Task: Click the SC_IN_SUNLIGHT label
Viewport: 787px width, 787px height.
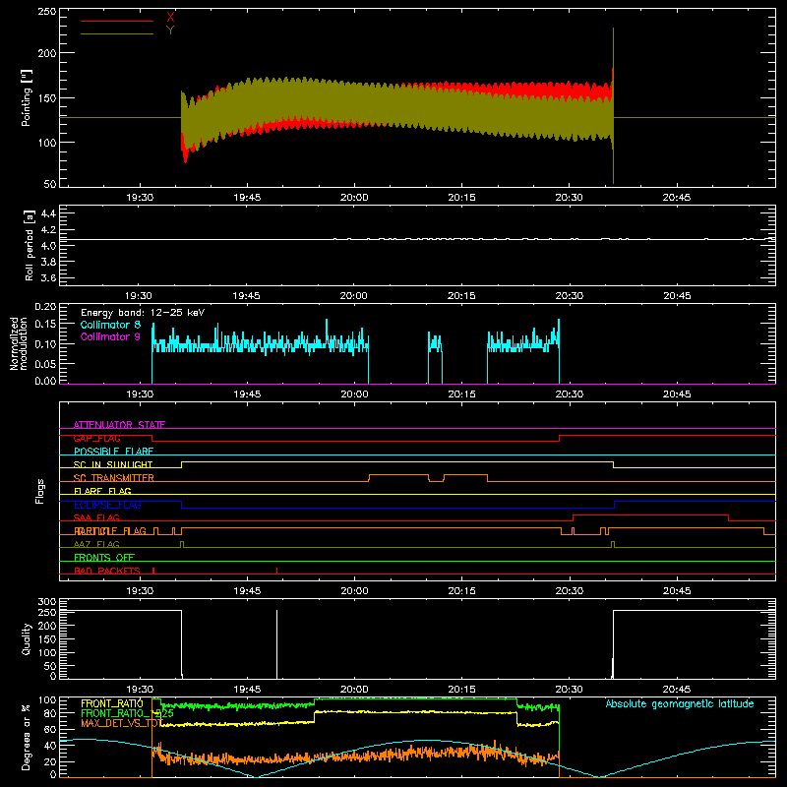Action: pyautogui.click(x=113, y=464)
